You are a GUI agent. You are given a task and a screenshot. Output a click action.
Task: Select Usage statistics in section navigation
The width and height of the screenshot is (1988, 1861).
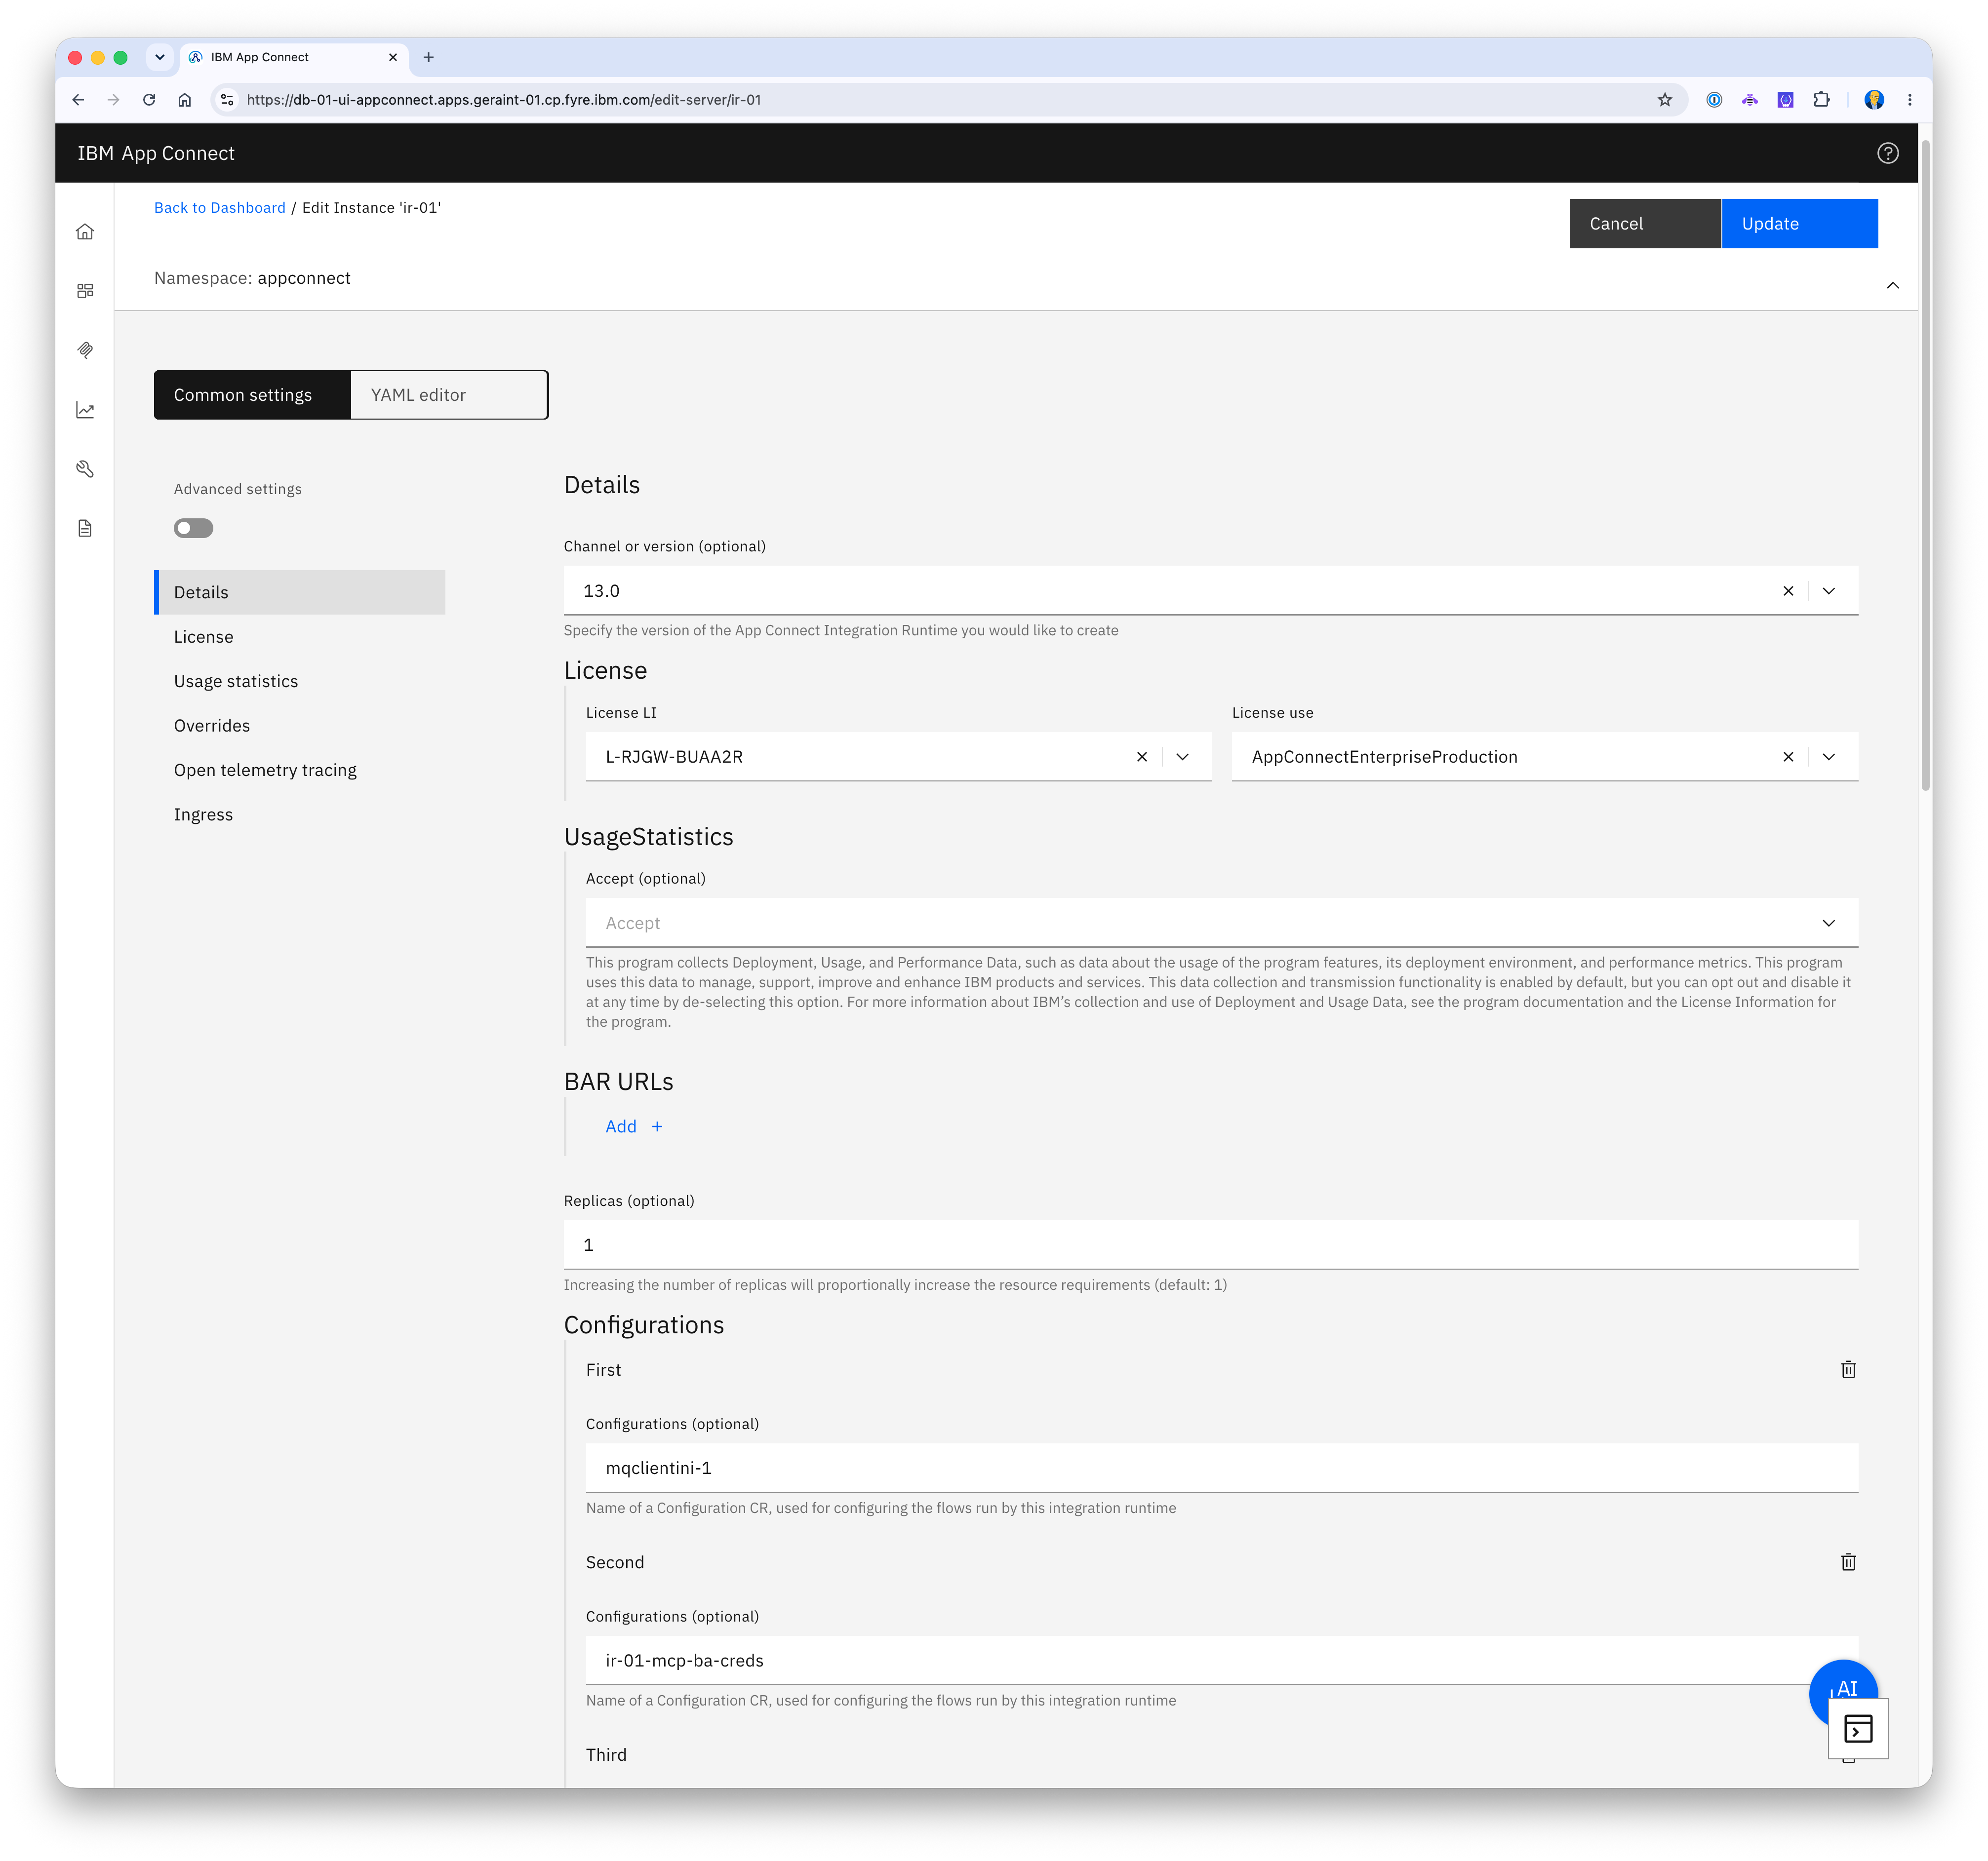tap(300, 681)
